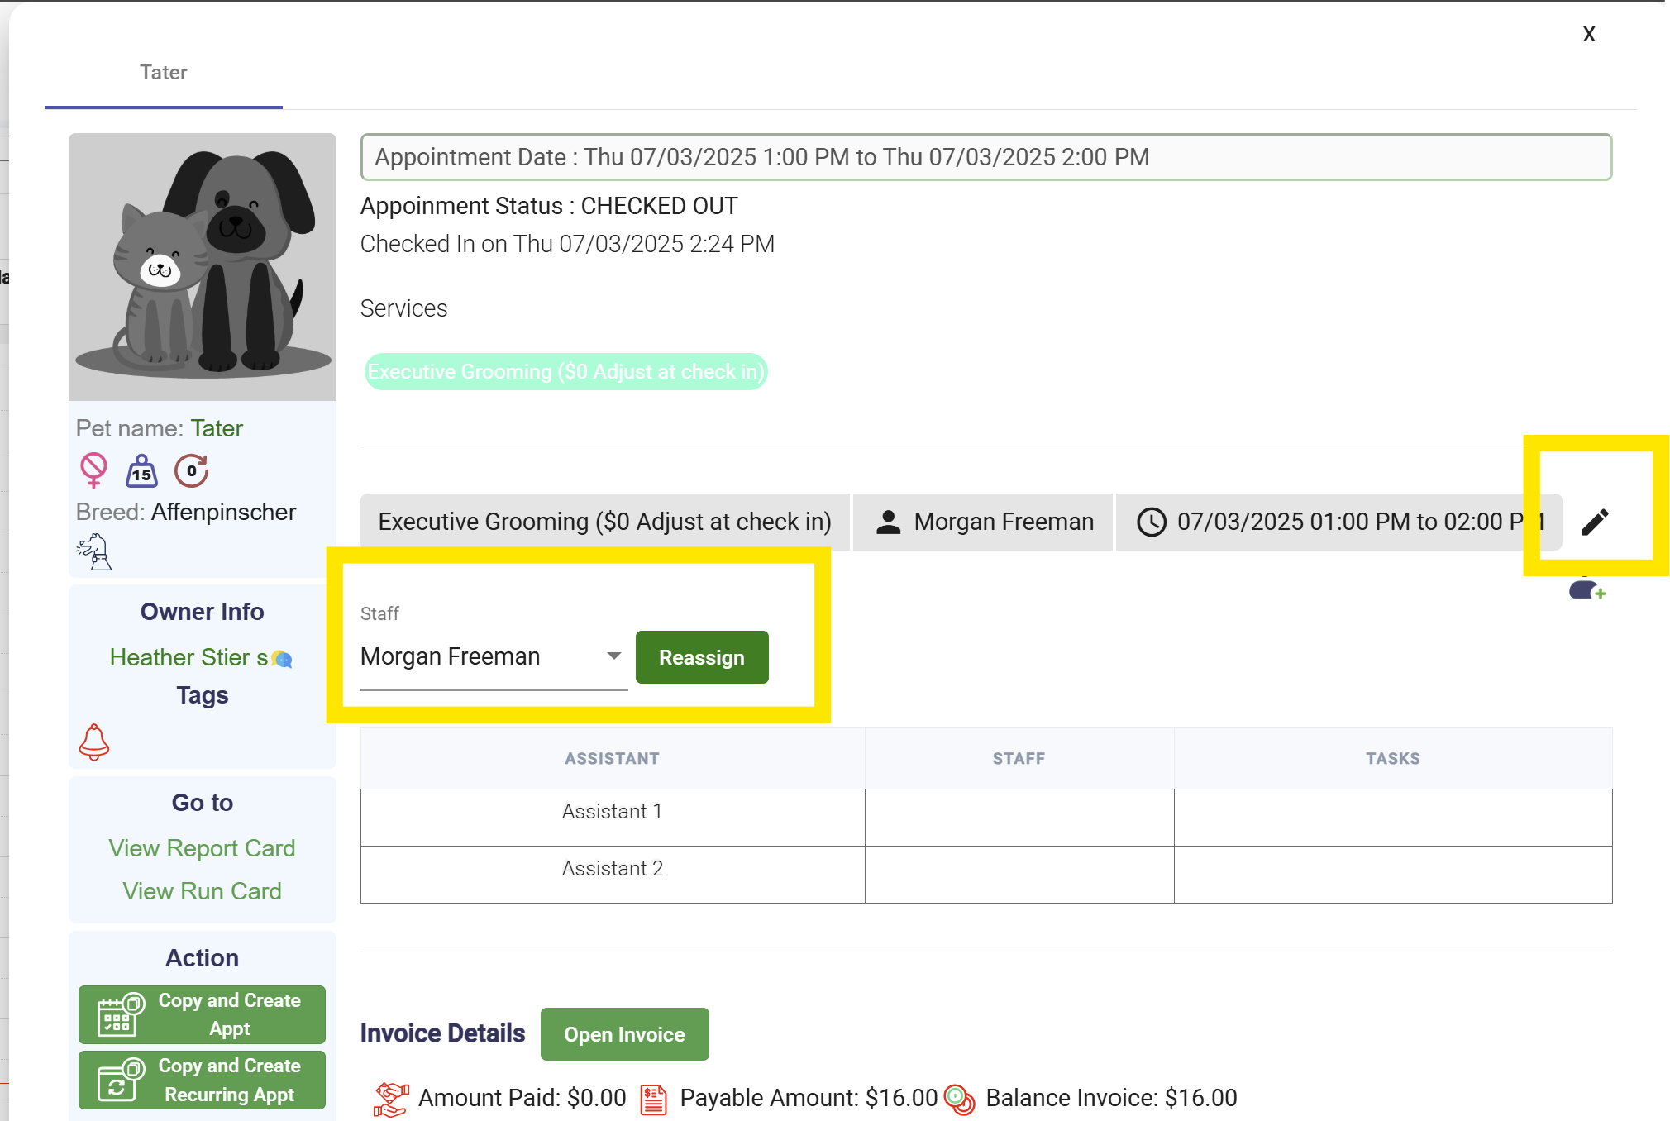Open the Staff Morgan Freeman dropdown

pos(493,656)
